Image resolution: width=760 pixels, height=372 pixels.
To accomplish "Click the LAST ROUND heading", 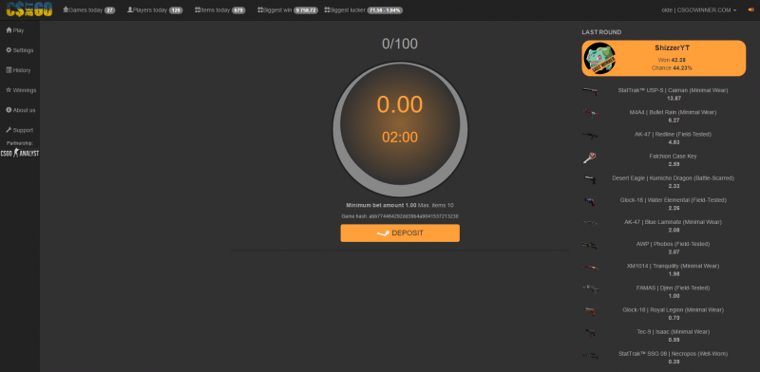I will [601, 32].
